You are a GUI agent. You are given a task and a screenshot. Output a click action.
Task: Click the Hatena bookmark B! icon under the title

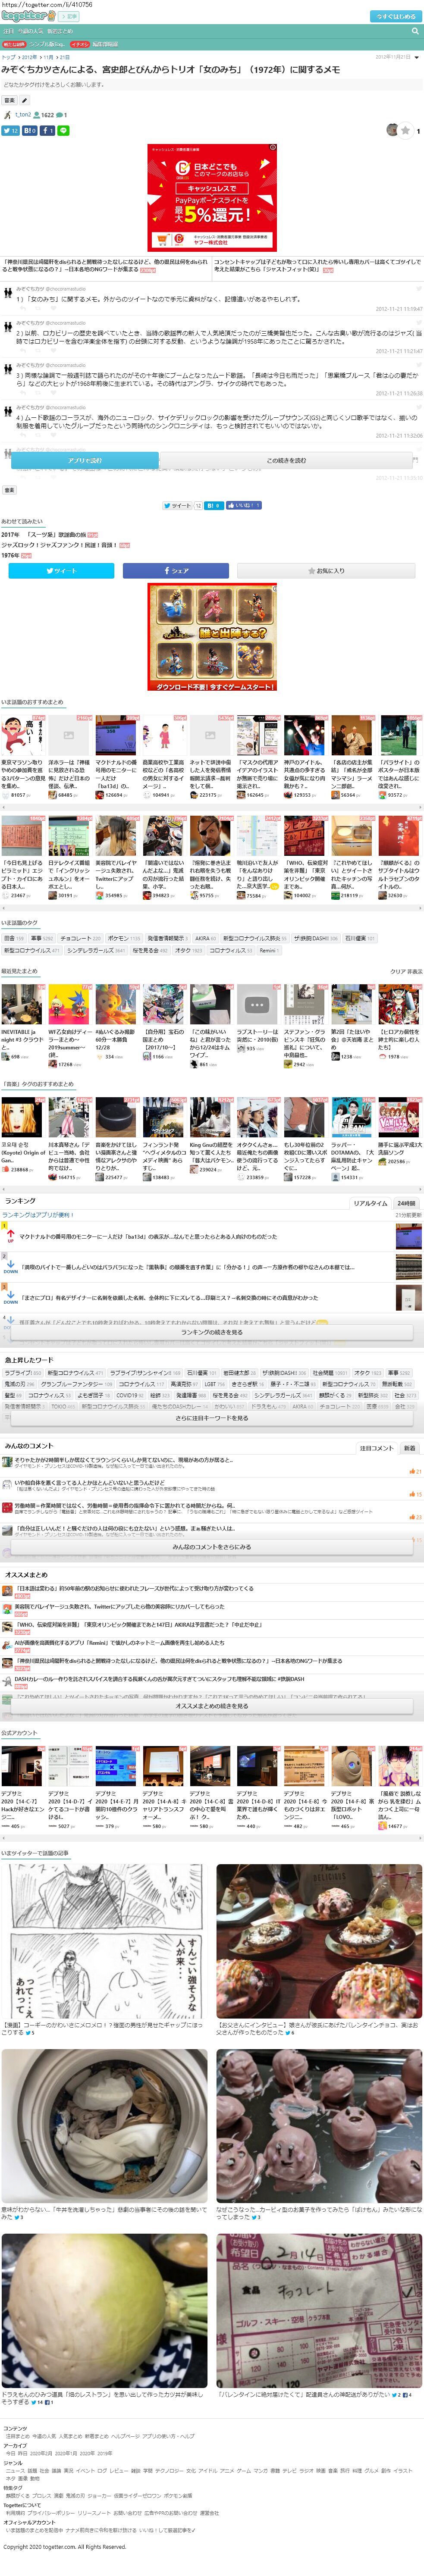[x=29, y=130]
